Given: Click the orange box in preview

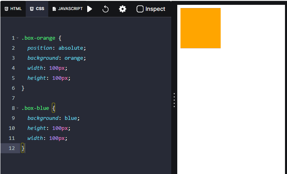Looking at the screenshot, I should point(201,28).
